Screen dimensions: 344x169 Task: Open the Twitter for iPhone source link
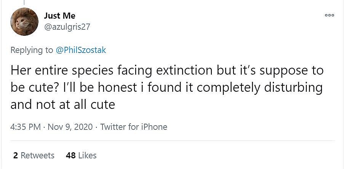[134, 127]
